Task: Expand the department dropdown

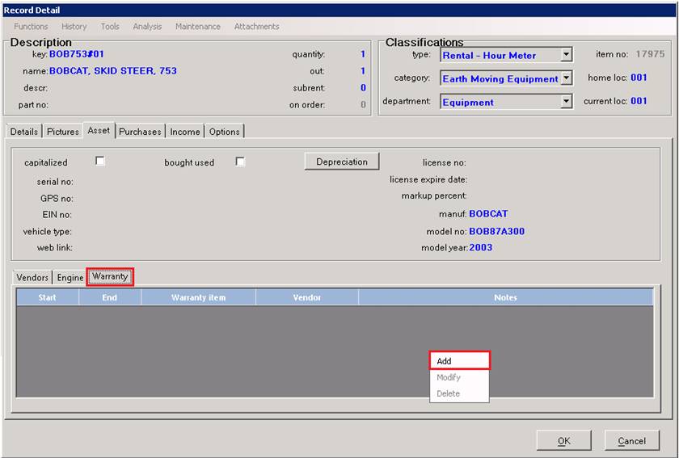Action: click(566, 102)
